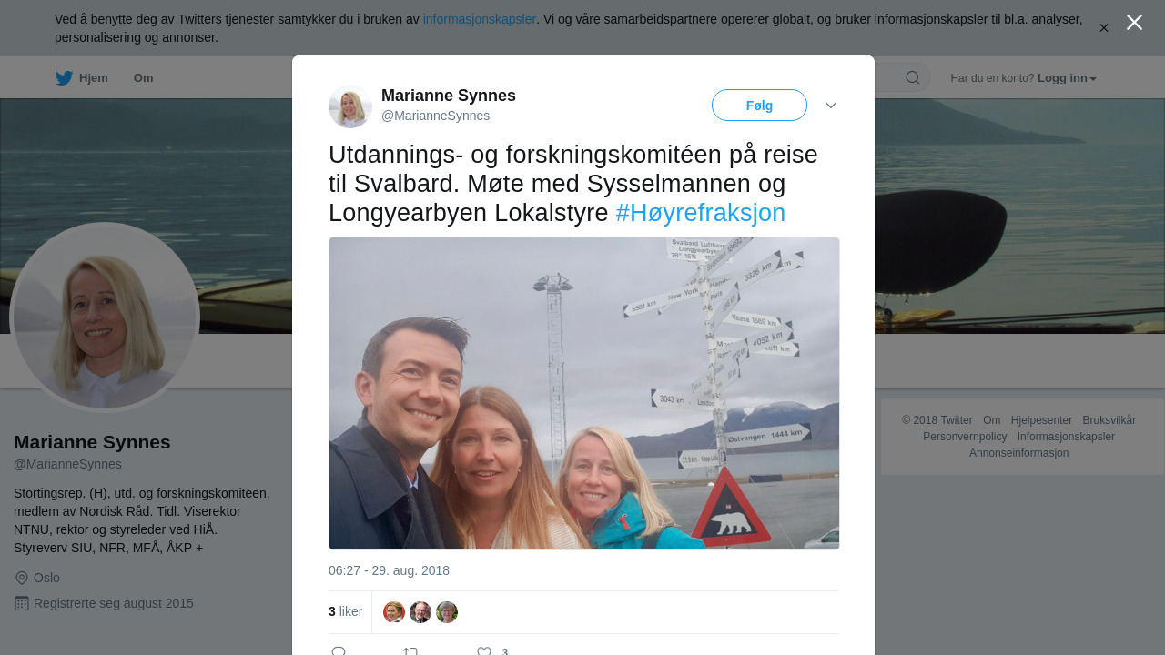Close the tweet overlay with the large X
This screenshot has width=1165, height=655.
point(1134,23)
